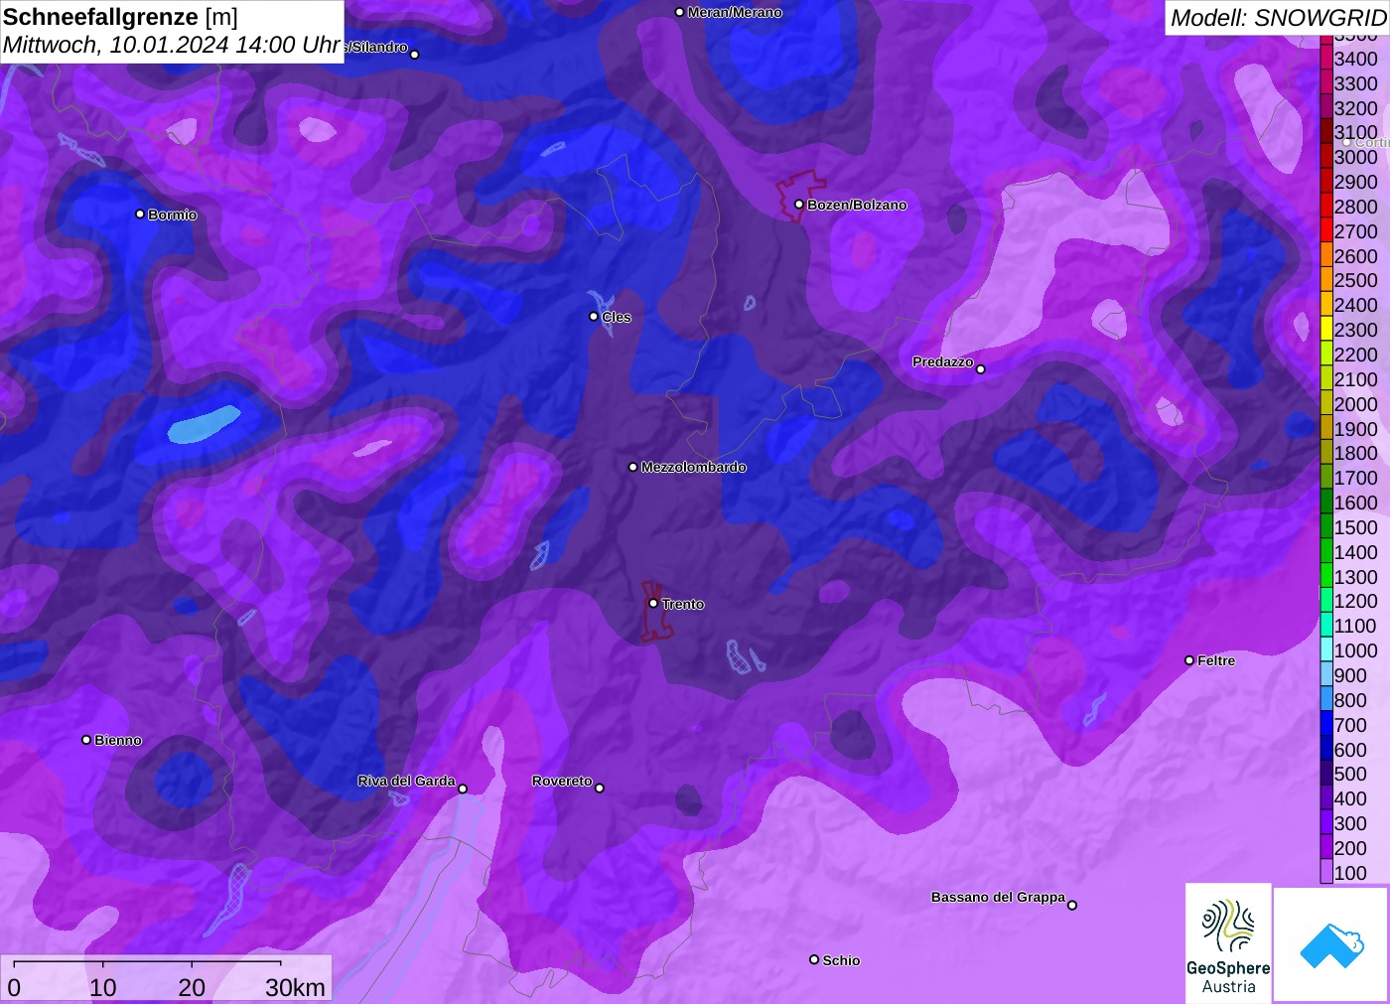This screenshot has height=1004, width=1390.
Task: Click the Bienno location marker
Action: pos(86,739)
